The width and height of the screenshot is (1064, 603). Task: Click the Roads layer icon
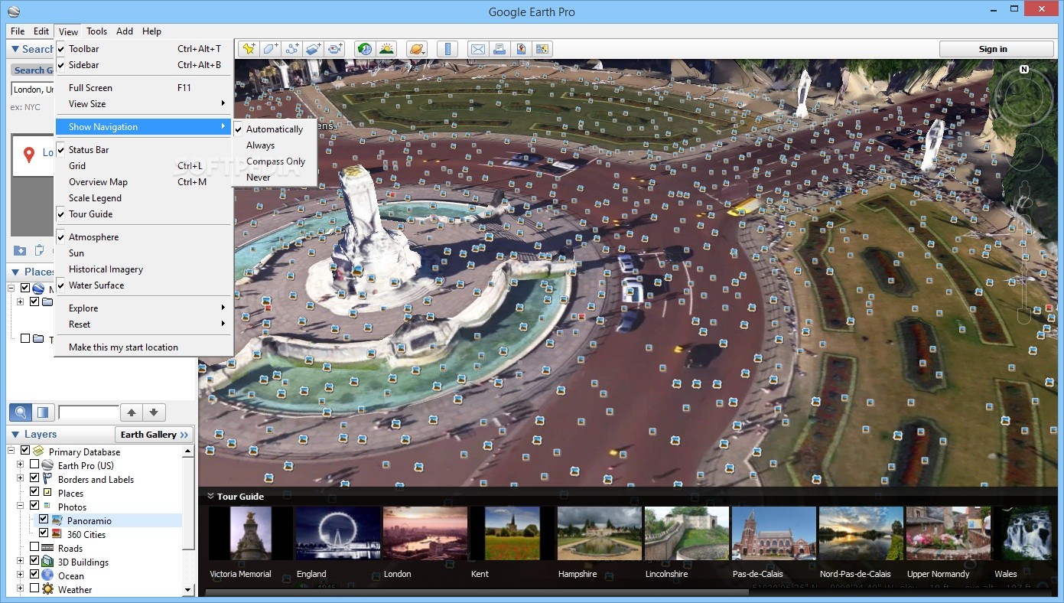[47, 548]
